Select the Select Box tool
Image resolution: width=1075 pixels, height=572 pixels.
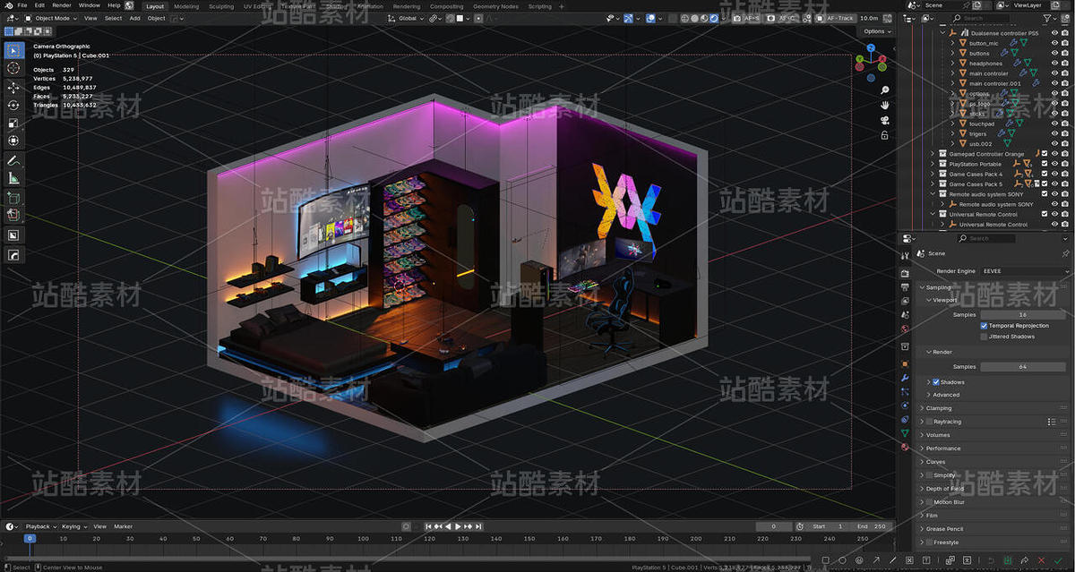pos(13,49)
